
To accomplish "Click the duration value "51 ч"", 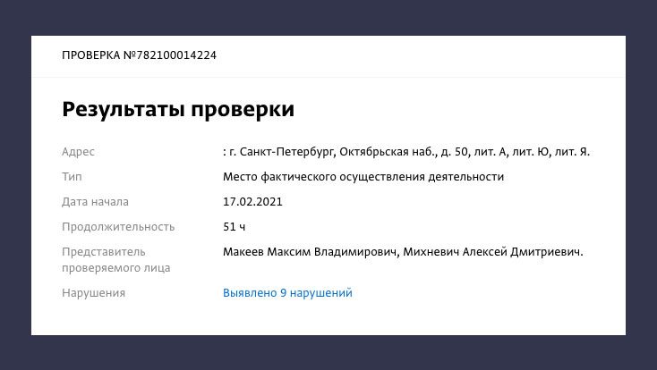I will point(235,227).
